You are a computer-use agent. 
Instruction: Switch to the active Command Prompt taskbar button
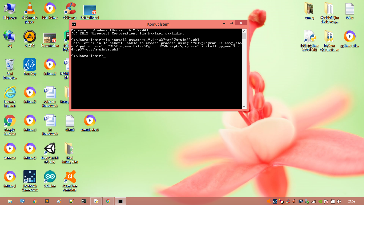(x=120, y=201)
